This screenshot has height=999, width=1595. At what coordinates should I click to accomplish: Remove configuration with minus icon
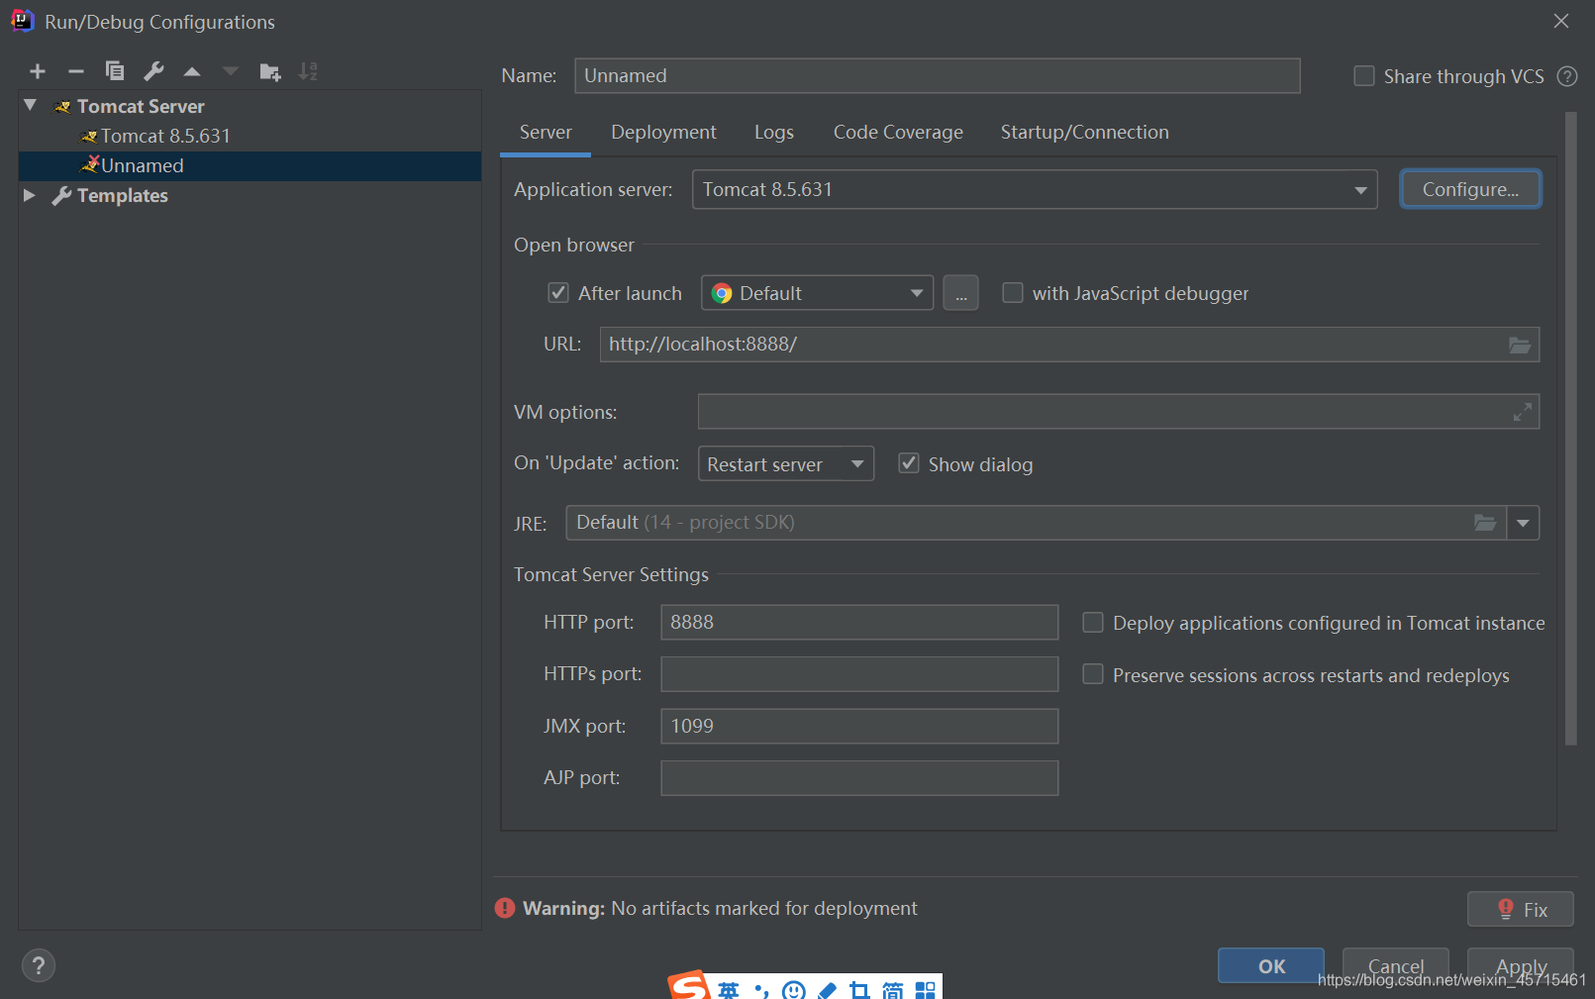[x=76, y=71]
